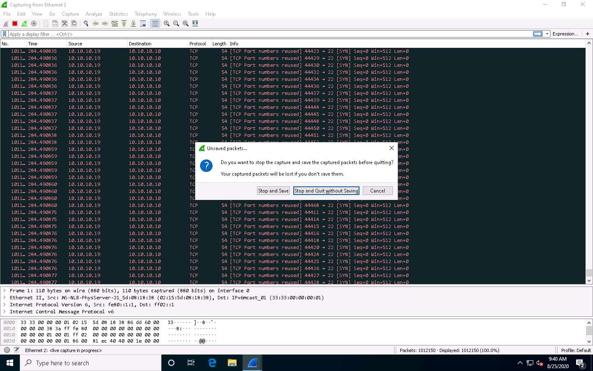Viewport: 593px width, 371px height.
Task: Click the close capture file icon
Action: (65, 23)
